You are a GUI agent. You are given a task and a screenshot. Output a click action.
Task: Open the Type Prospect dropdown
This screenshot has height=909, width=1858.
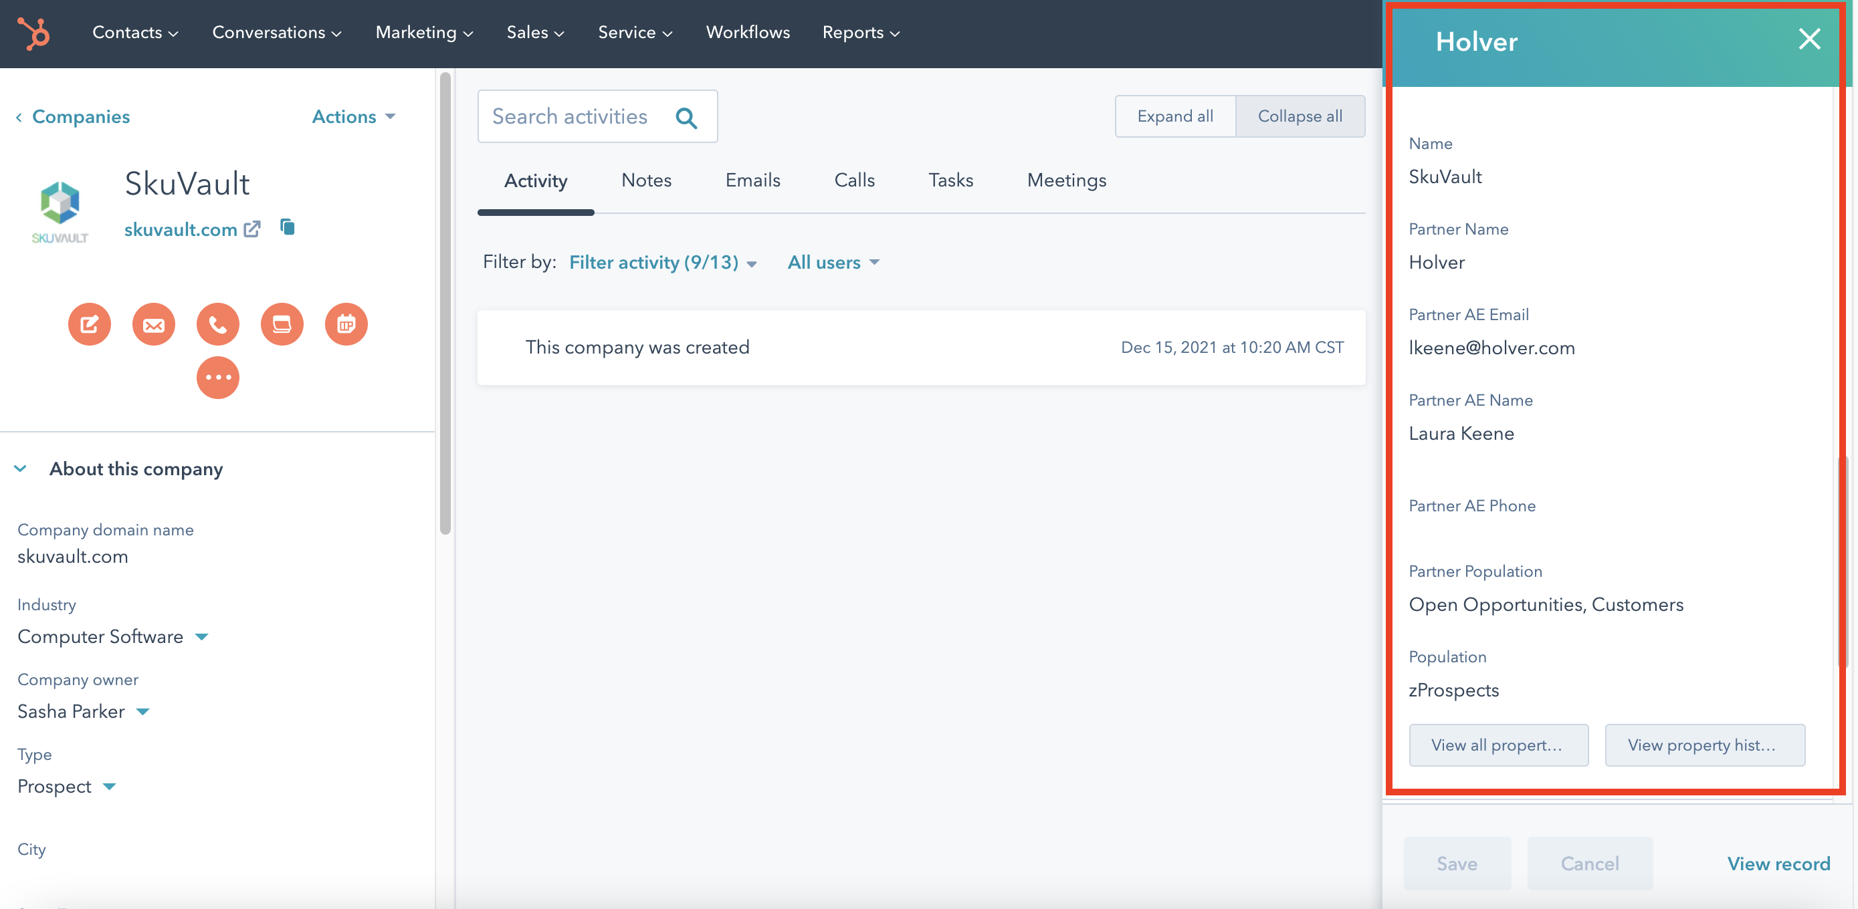tap(67, 787)
